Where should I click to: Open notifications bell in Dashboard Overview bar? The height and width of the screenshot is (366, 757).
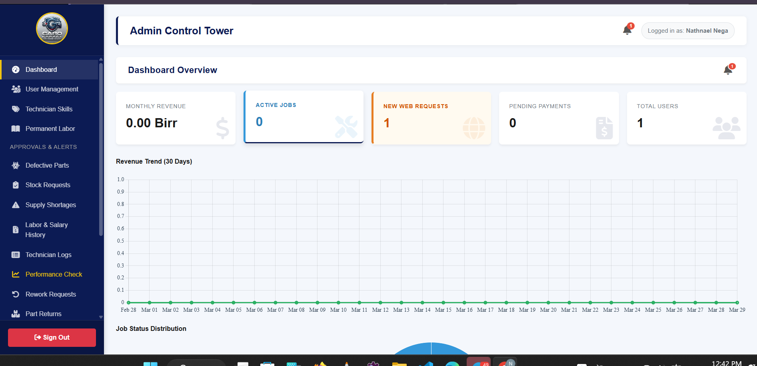click(728, 70)
